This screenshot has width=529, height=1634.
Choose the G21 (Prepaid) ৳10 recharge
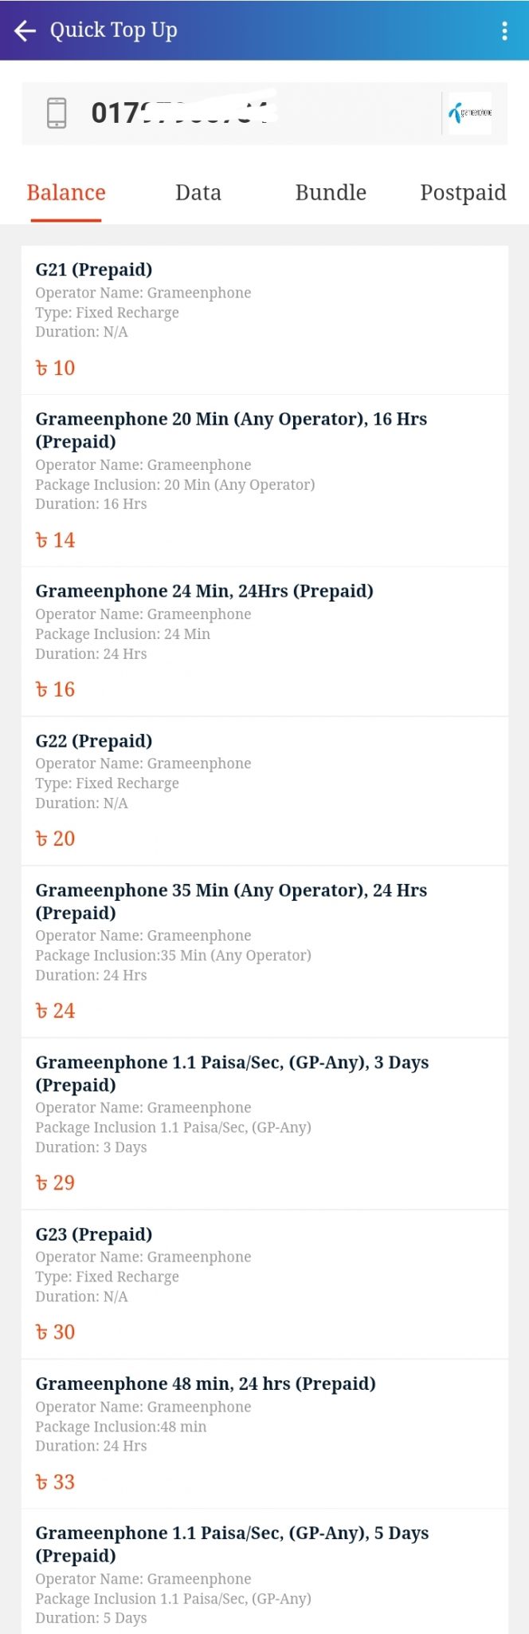[x=264, y=320]
